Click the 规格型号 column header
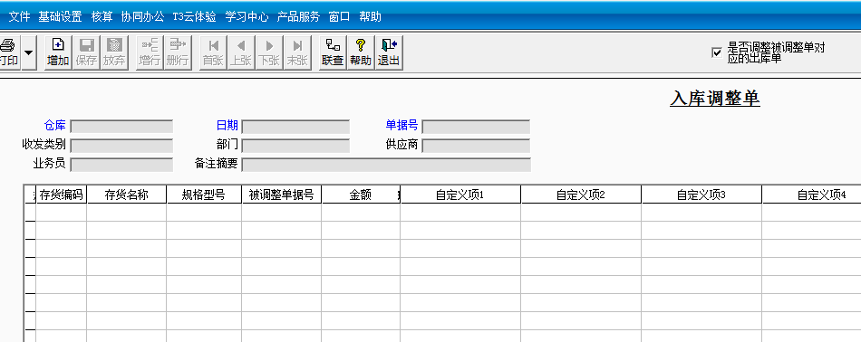The image size is (861, 342). coord(204,195)
